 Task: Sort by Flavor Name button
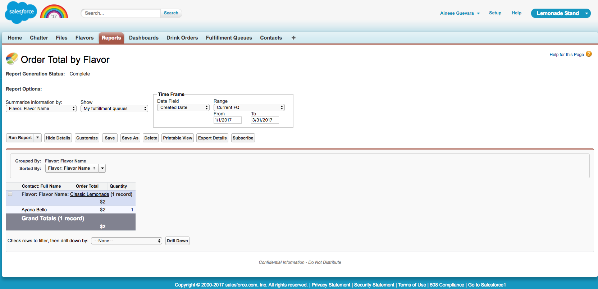tap(72, 168)
